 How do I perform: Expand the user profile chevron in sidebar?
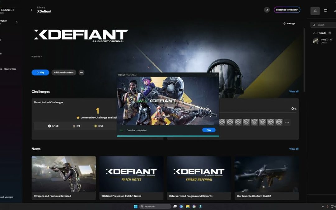point(17,22)
